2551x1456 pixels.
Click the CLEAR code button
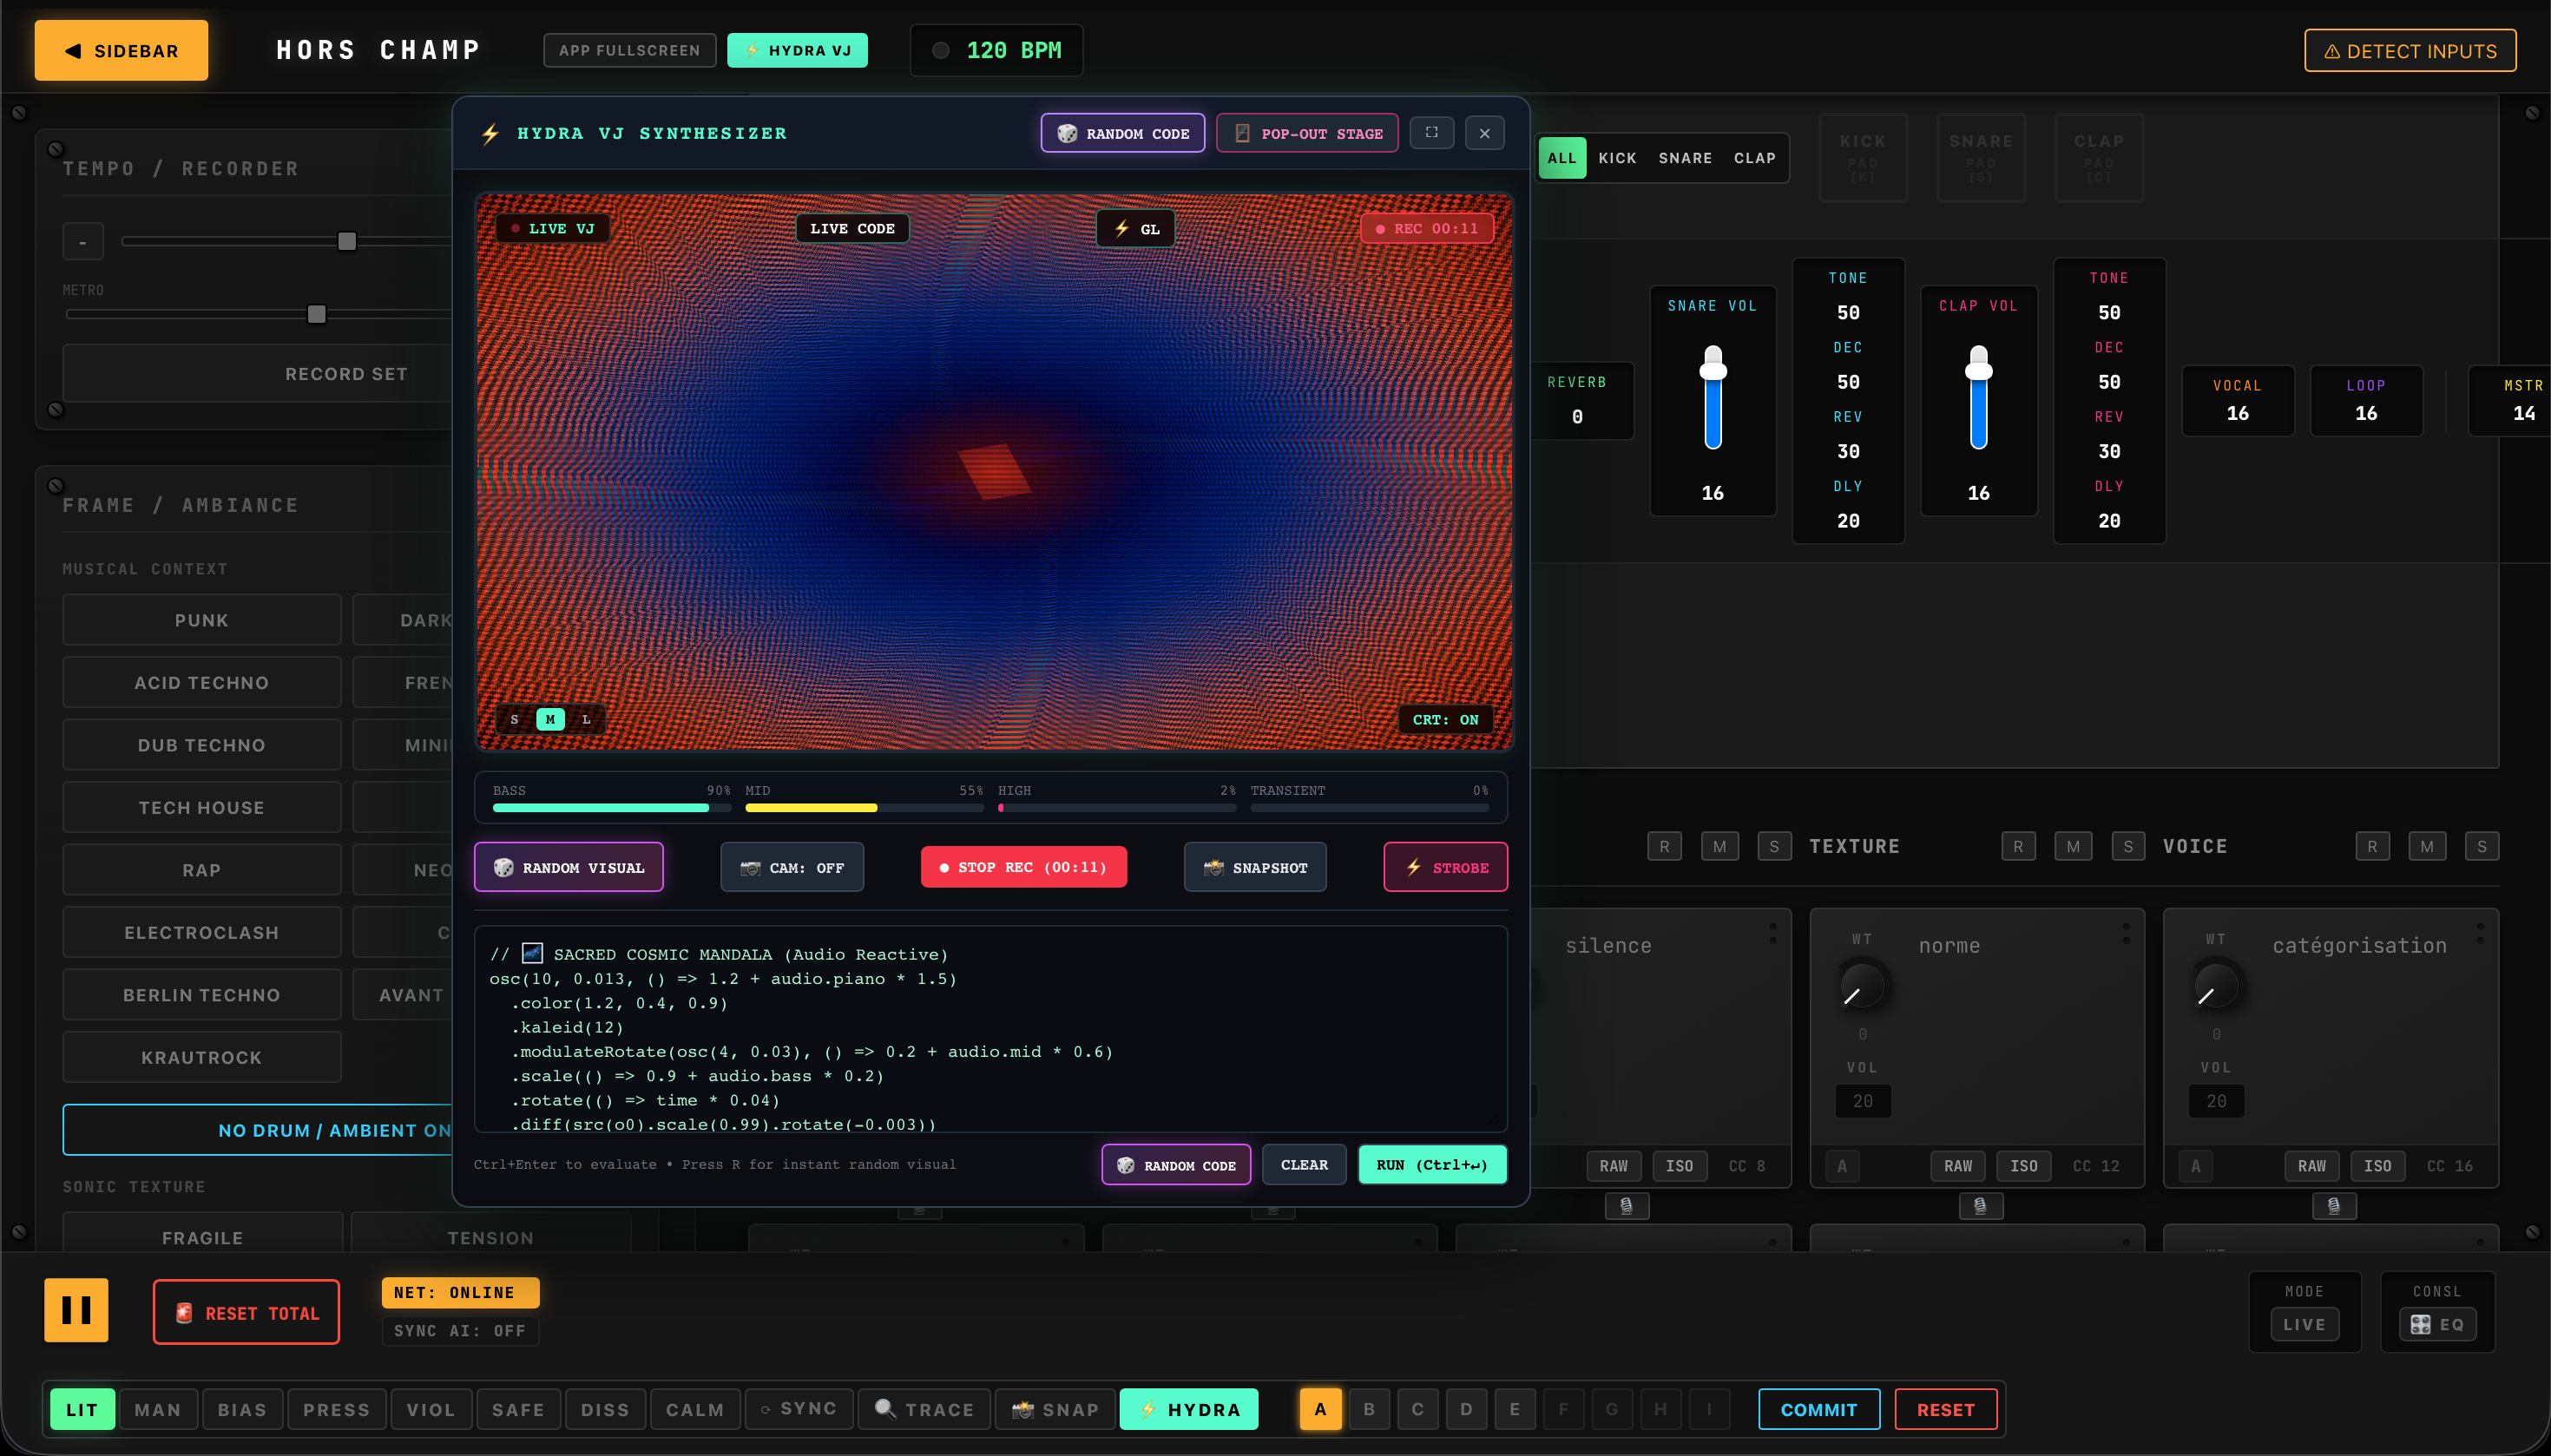[1304, 1164]
